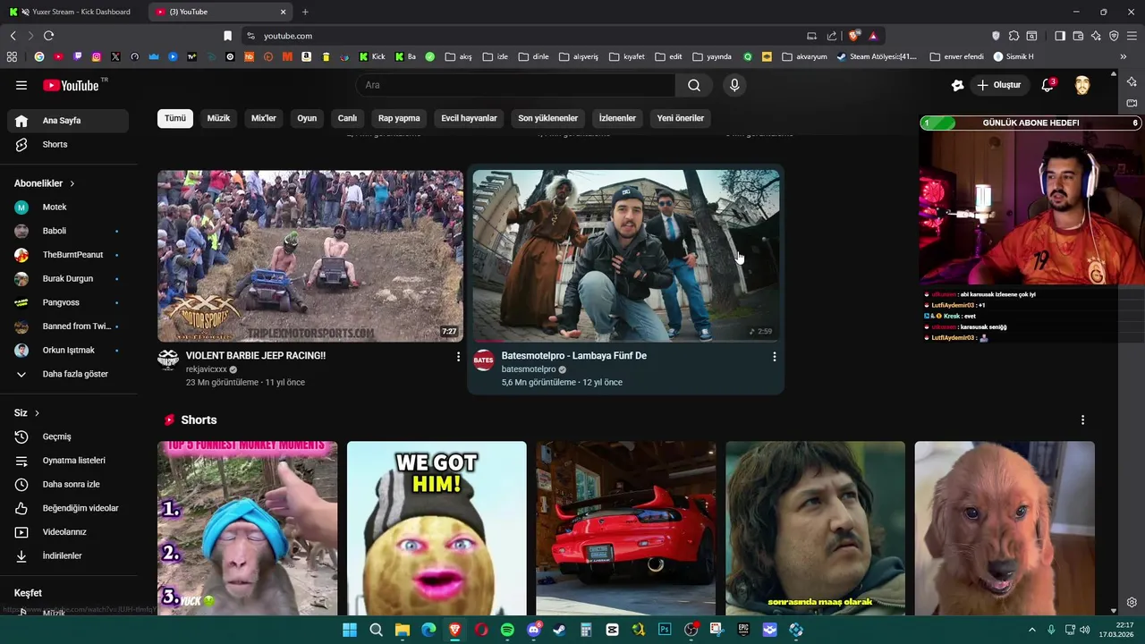Open the Oluştur create dropdown

[x=998, y=85]
